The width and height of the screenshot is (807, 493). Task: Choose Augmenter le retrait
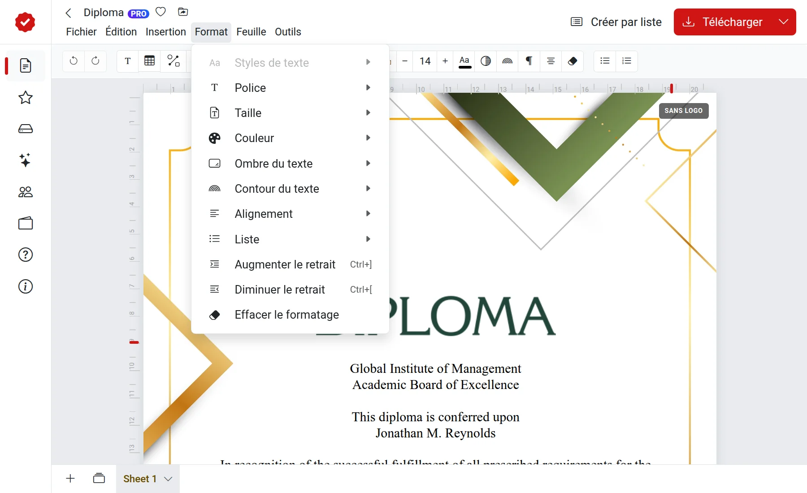coord(290,264)
